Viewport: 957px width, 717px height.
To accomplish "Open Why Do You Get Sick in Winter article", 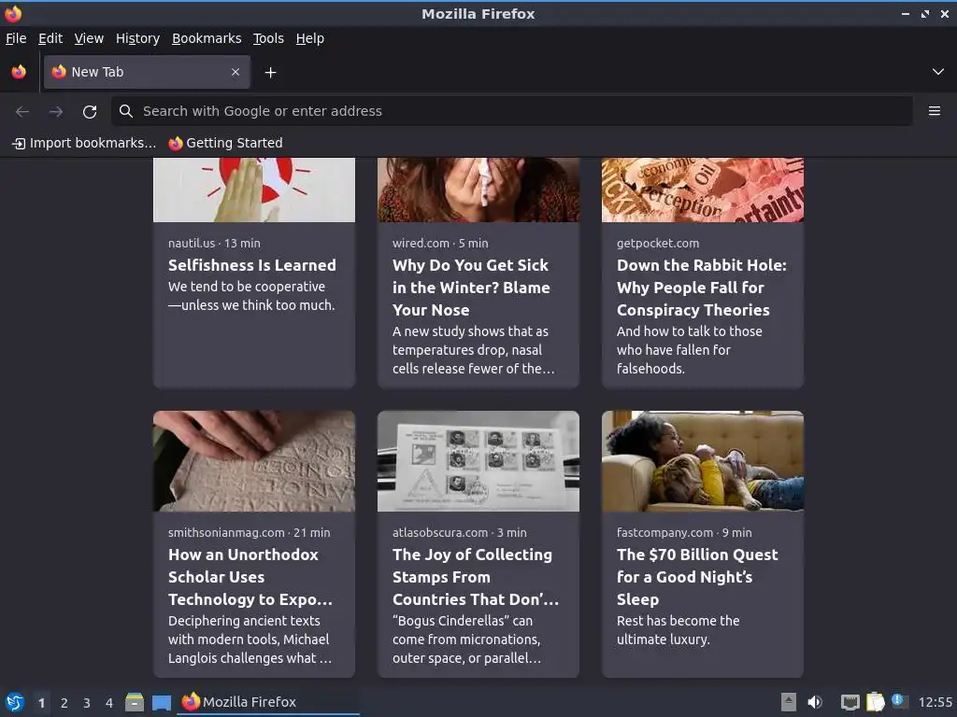I will (x=471, y=288).
